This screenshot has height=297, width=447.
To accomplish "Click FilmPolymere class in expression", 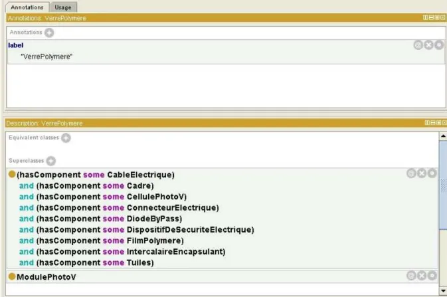I will tap(154, 241).
